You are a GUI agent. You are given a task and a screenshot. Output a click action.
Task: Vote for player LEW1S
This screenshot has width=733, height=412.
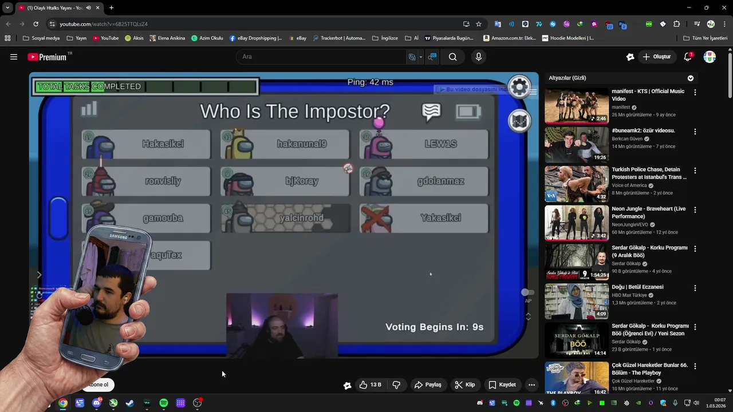point(424,144)
